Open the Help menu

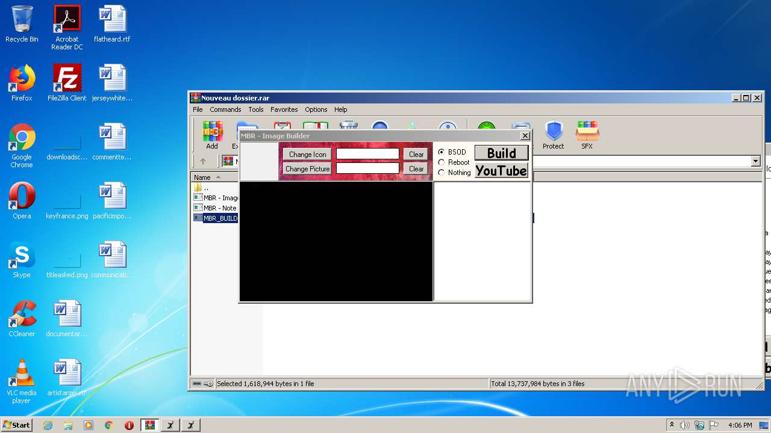[x=340, y=109]
